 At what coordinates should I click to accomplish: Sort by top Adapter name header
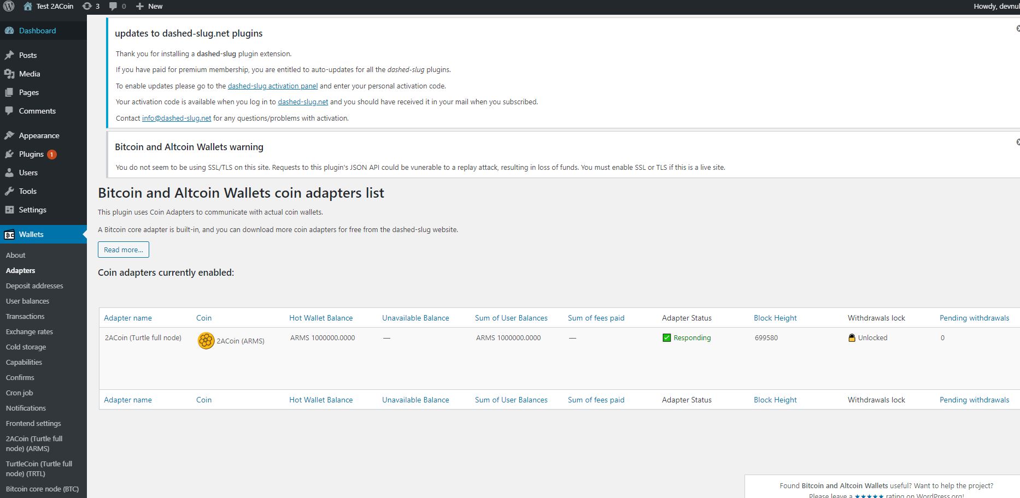pos(128,318)
